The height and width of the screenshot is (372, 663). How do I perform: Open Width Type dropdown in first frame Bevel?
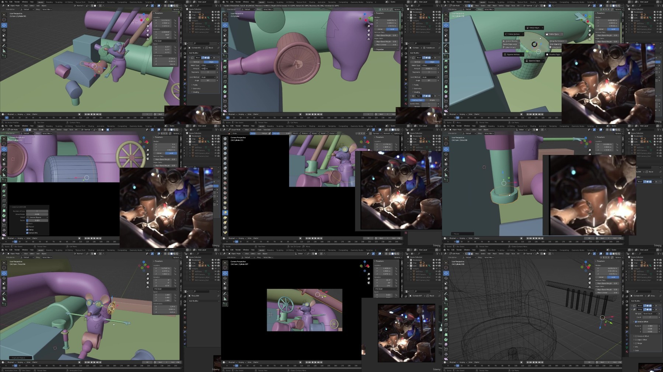(x=208, y=65)
